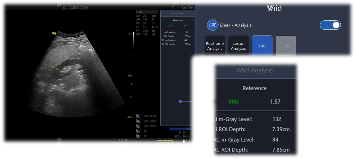Click the P2 user key icon
Screen dimensions: 355x159
[x=138, y=121]
